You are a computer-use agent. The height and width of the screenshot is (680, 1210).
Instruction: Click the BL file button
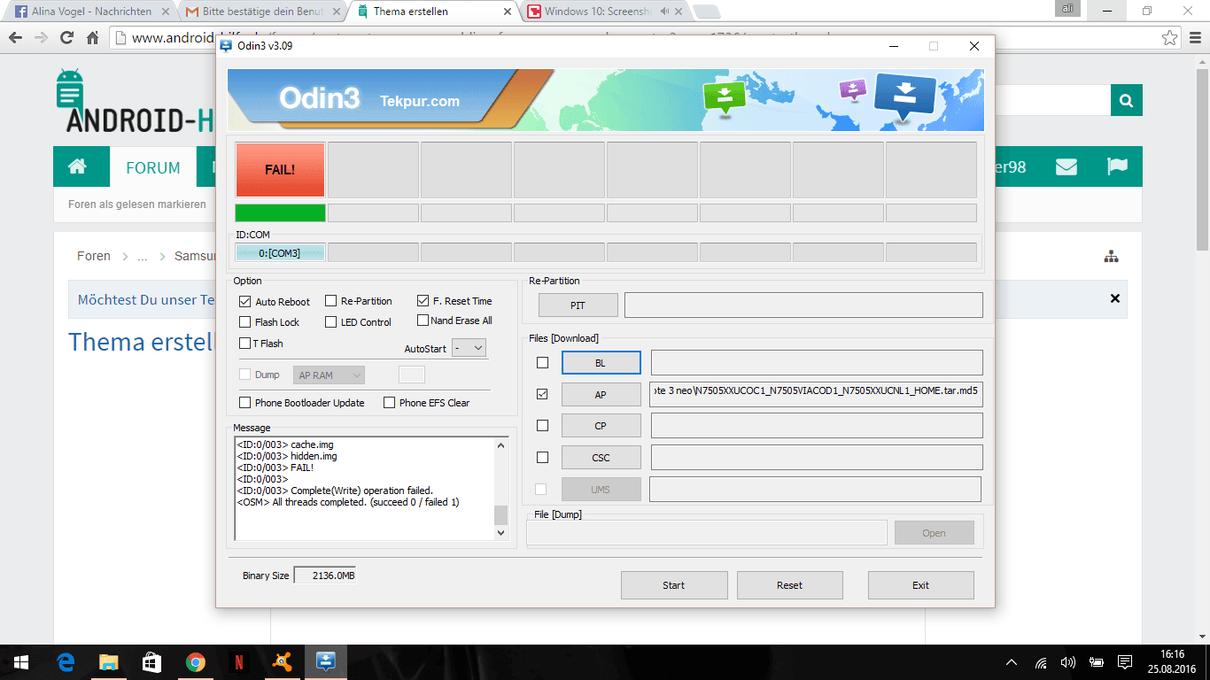[x=601, y=363]
